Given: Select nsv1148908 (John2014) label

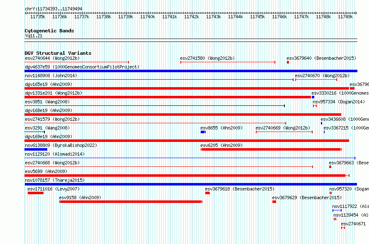Looking at the screenshot, I should [51, 76].
